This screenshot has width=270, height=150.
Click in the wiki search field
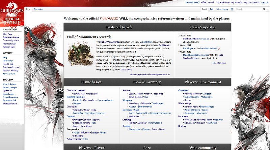pos(249,9)
